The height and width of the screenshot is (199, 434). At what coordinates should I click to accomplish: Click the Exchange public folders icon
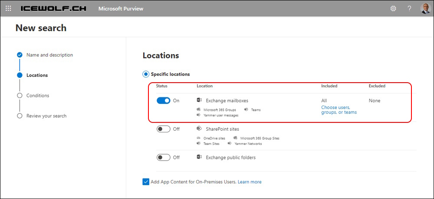(x=199, y=157)
